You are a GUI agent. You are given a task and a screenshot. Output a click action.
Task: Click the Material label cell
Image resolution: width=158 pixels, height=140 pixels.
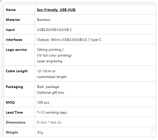[x=13, y=20]
